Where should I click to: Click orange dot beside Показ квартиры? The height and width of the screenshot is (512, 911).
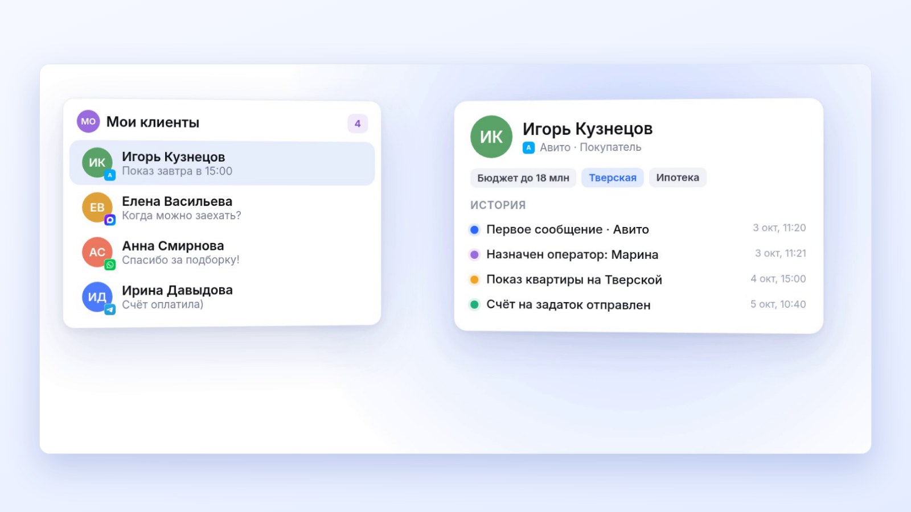(474, 280)
